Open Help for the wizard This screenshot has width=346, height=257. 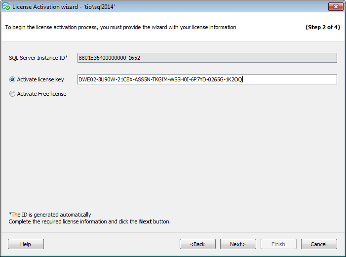(x=26, y=244)
